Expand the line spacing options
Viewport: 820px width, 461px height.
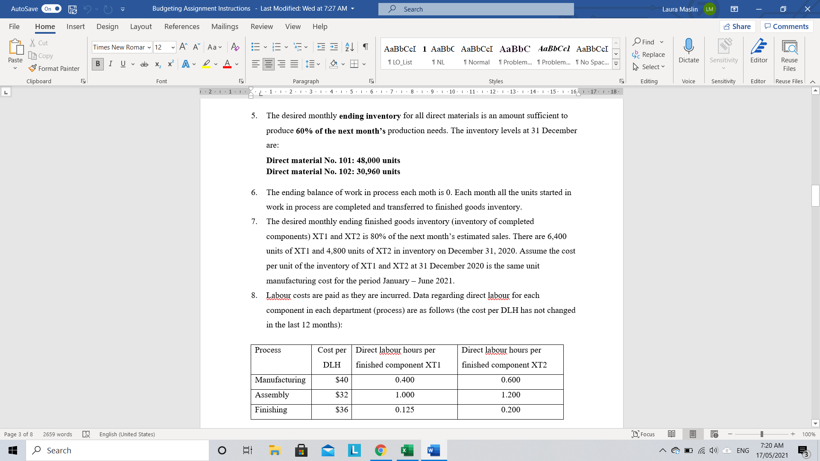point(318,64)
